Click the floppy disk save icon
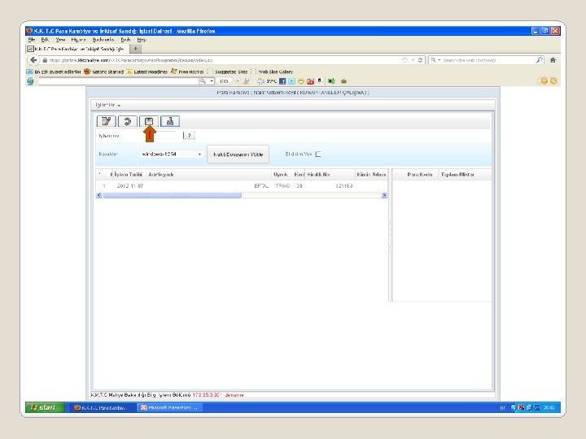This screenshot has width=586, height=439. click(149, 121)
